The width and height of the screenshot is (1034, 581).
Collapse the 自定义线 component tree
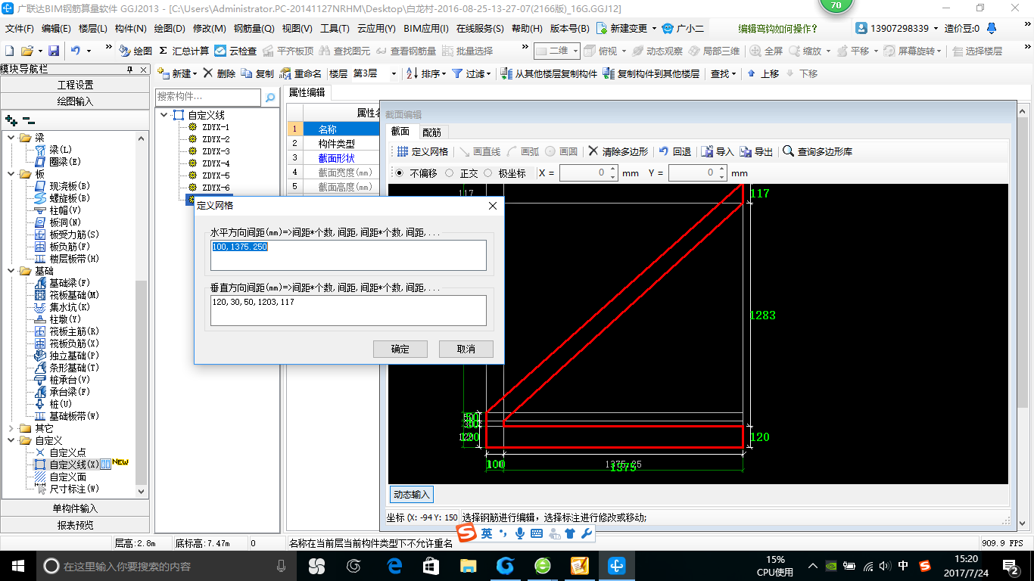(164, 115)
